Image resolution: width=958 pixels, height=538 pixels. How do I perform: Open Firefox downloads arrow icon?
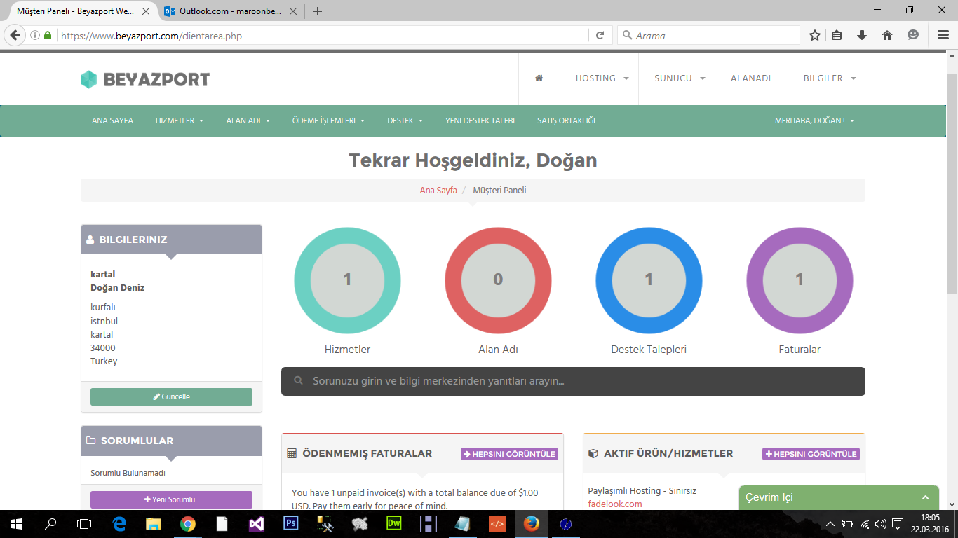pos(862,35)
